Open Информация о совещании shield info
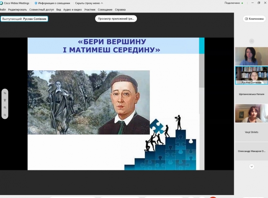Screen dimensions: 268x198 click(52, 3)
